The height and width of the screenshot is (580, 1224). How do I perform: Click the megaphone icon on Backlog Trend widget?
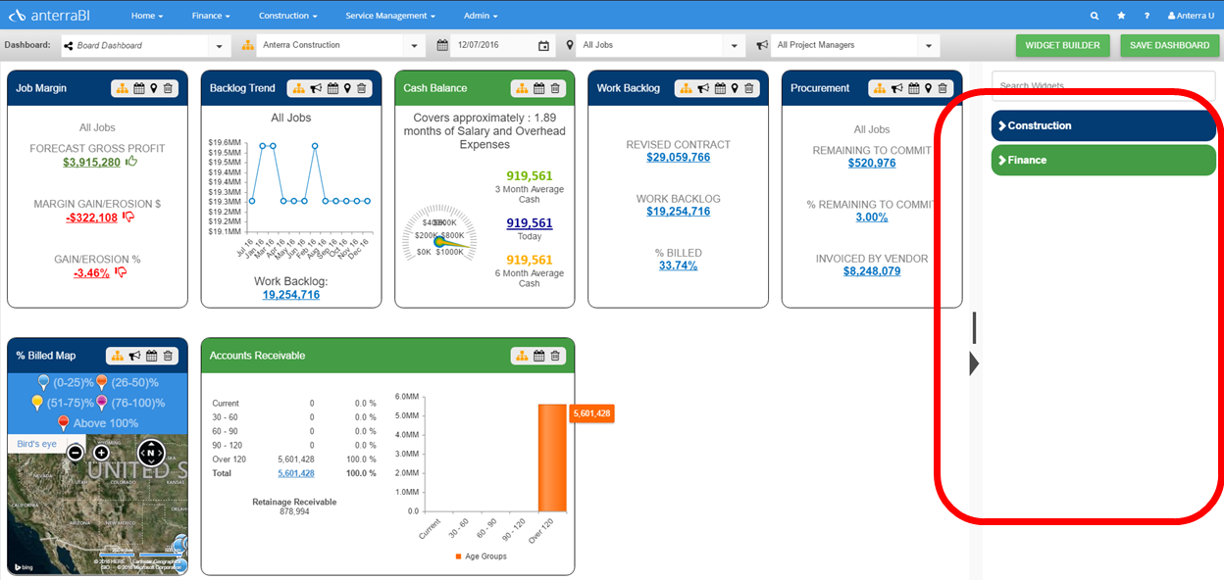316,88
